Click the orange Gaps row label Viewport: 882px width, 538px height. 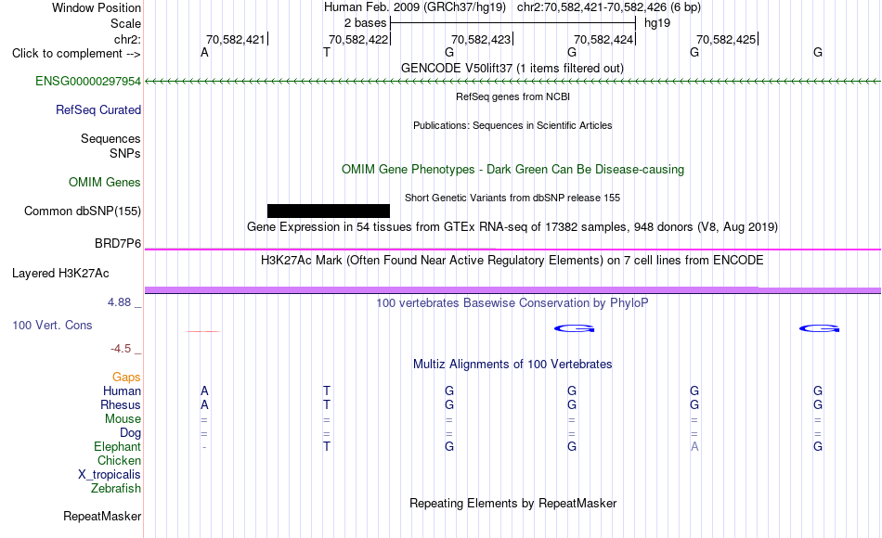tap(126, 378)
